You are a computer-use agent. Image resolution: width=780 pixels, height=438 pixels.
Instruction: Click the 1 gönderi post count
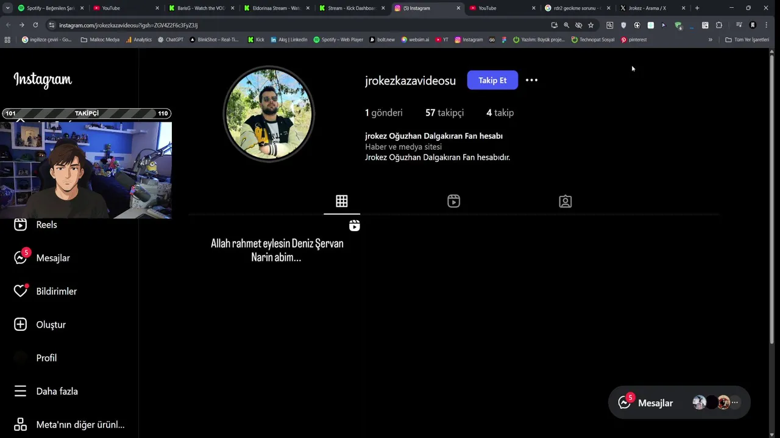click(x=383, y=113)
